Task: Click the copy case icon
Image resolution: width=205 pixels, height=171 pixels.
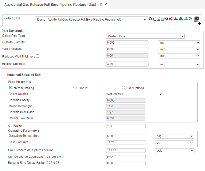Action: [155, 19]
